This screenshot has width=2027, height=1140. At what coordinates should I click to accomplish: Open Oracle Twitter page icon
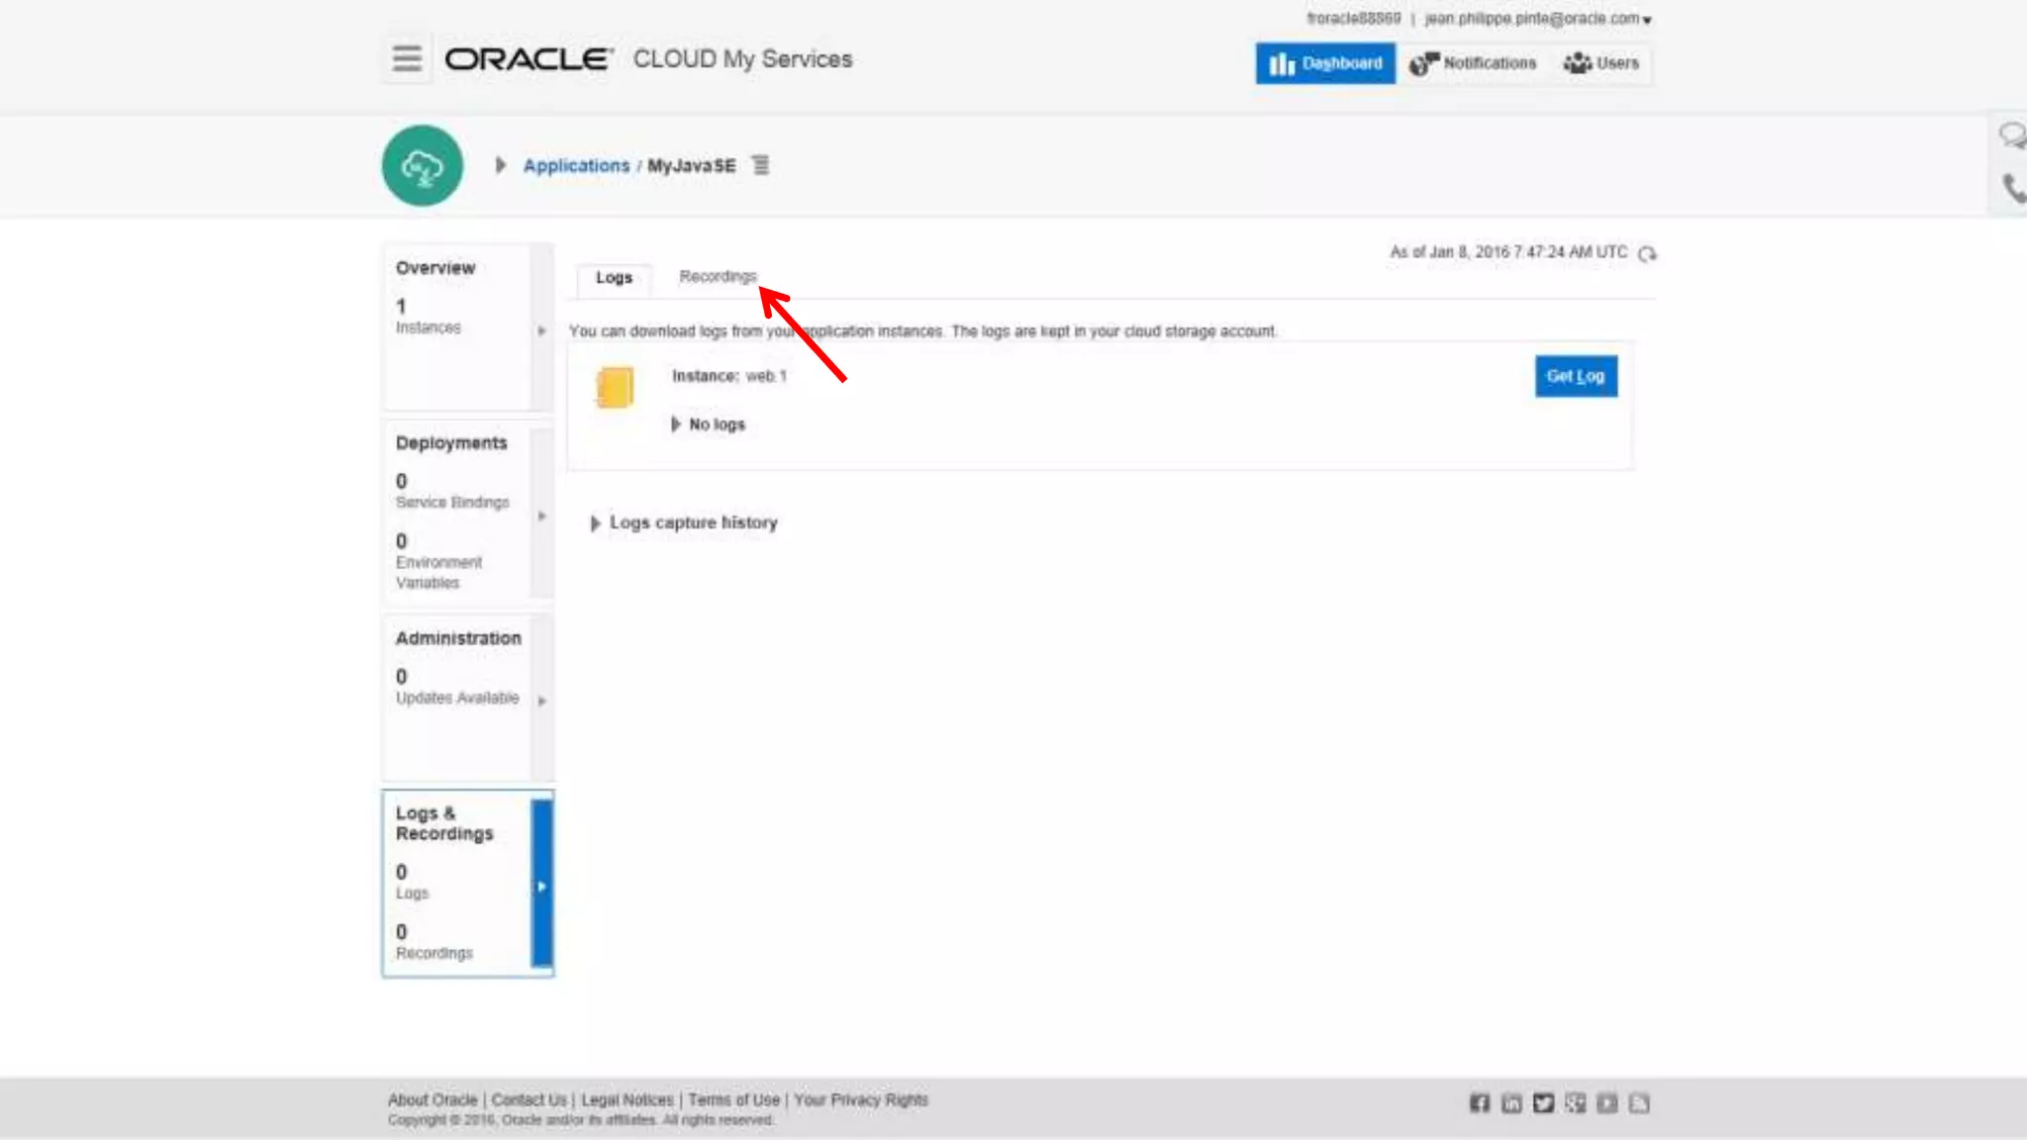[1544, 1103]
